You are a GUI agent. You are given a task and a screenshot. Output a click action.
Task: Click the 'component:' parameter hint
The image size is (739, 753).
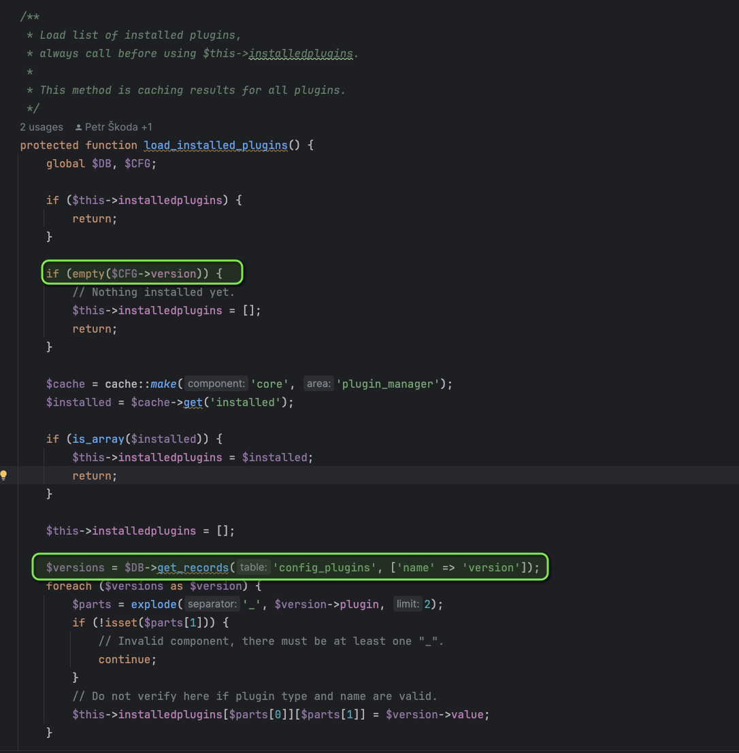click(x=216, y=384)
